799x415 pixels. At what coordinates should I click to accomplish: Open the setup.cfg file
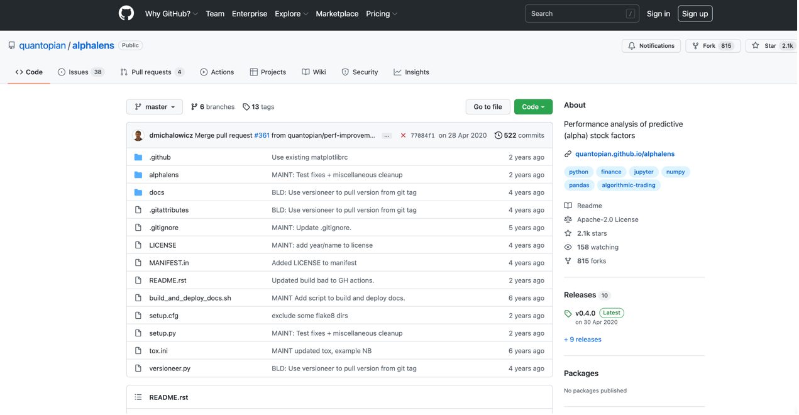click(x=163, y=316)
